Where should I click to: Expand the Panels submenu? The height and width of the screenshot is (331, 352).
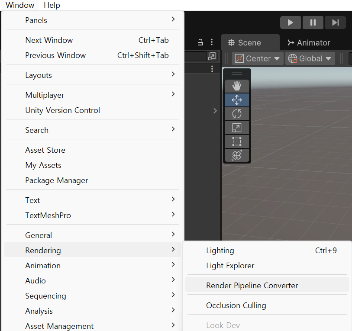pyautogui.click(x=93, y=20)
